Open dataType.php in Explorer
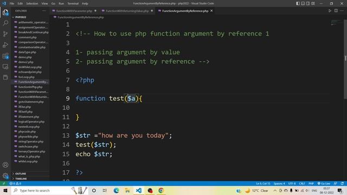Viewport: 347px width, 195px height. 27,52
